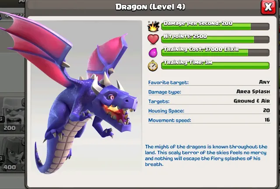Screen dimensions: 280x189
Task: Select the Archer troop card costing 400
Action: [x=13, y=154]
